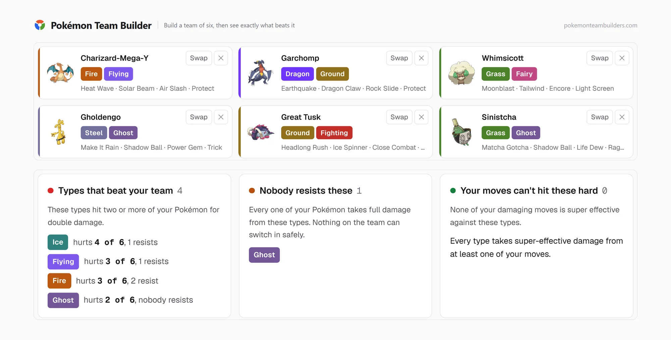This screenshot has width=671, height=340.
Task: Click Charizard's Fire type badge
Action: click(x=91, y=74)
